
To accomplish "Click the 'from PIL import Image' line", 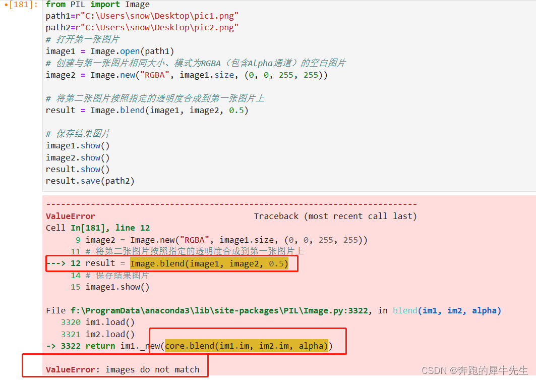I will (98, 5).
